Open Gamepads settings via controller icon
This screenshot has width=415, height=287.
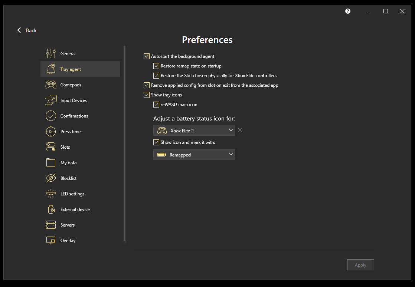pyautogui.click(x=51, y=85)
